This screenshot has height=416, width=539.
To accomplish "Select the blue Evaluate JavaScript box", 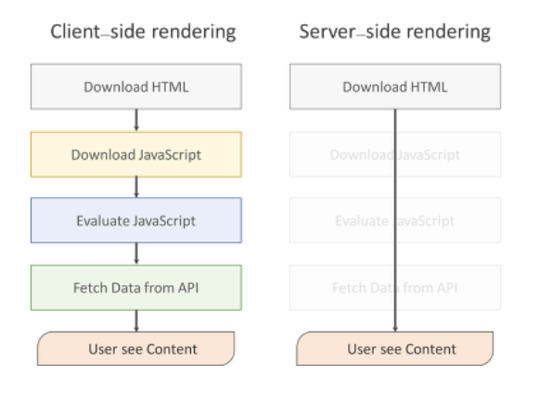I will (136, 220).
